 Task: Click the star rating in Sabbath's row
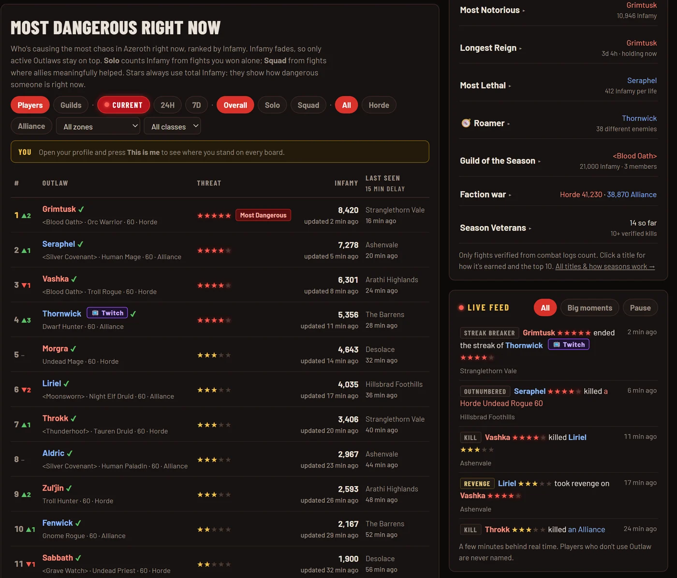click(214, 564)
